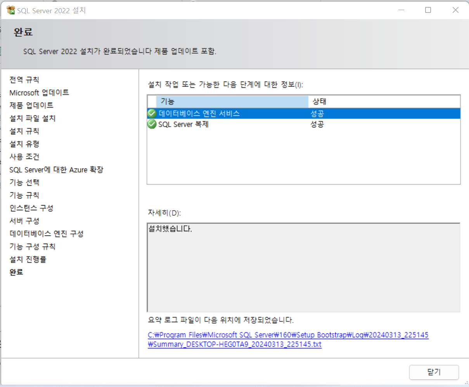Image resolution: width=469 pixels, height=387 pixels.
Task: Click the SQL Server setup title bar icon
Action: (x=11, y=10)
